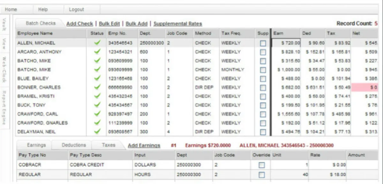383x184 pixels.
Task: Click green checkmark status for ALLEN, MICHAEL
Action: coord(97,42)
